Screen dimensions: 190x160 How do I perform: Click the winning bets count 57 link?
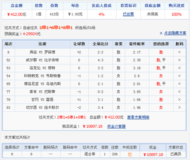tap(130, 154)
